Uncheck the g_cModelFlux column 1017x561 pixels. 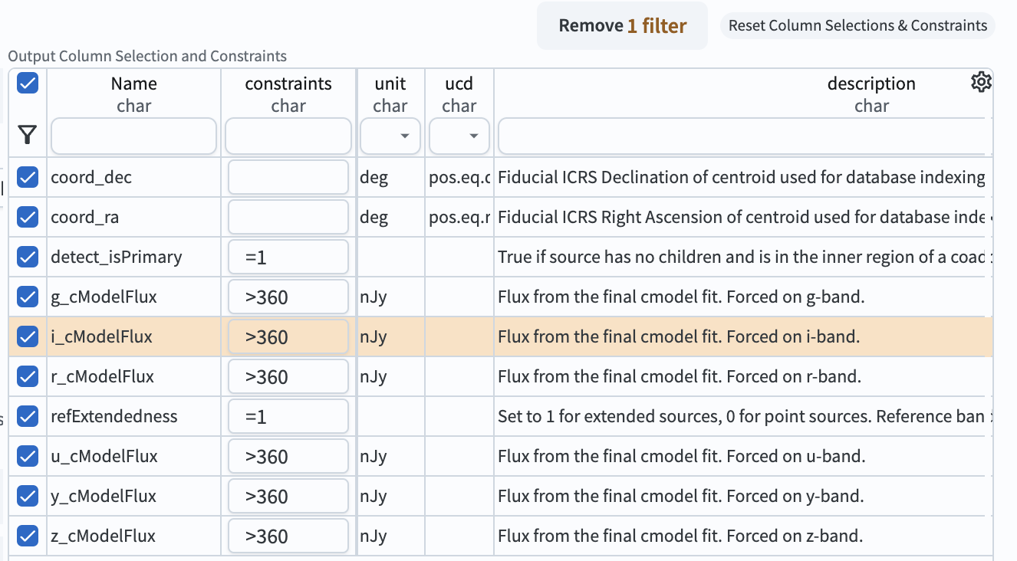coord(28,297)
